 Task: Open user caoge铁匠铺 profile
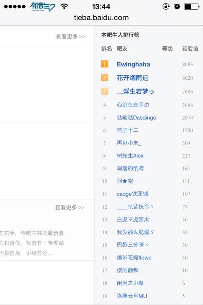(x=132, y=194)
